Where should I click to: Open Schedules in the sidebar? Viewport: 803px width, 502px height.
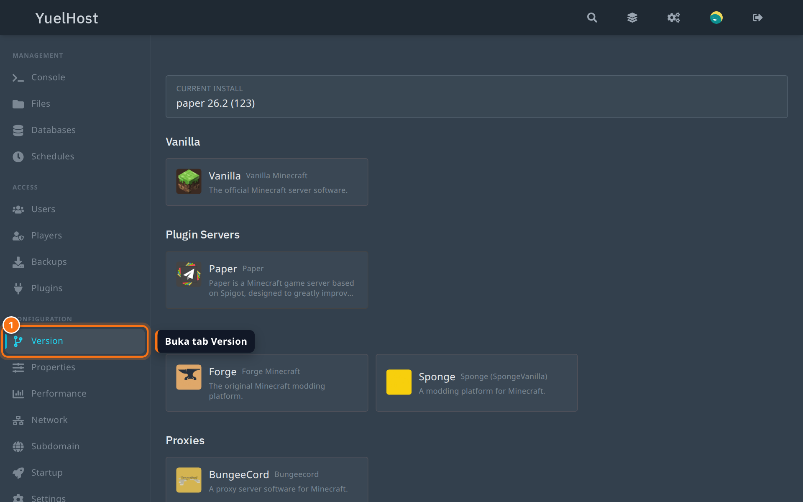click(75, 156)
